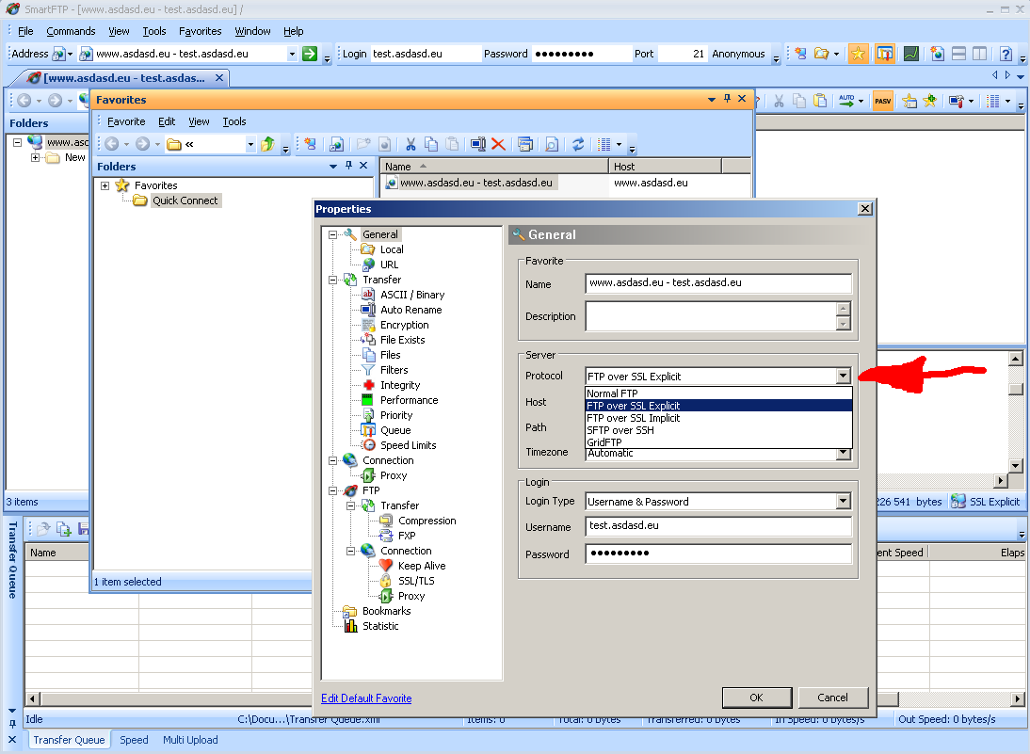The height and width of the screenshot is (754, 1030).
Task: Click Up folder arrow in Favorites toolbar
Action: tap(266, 144)
